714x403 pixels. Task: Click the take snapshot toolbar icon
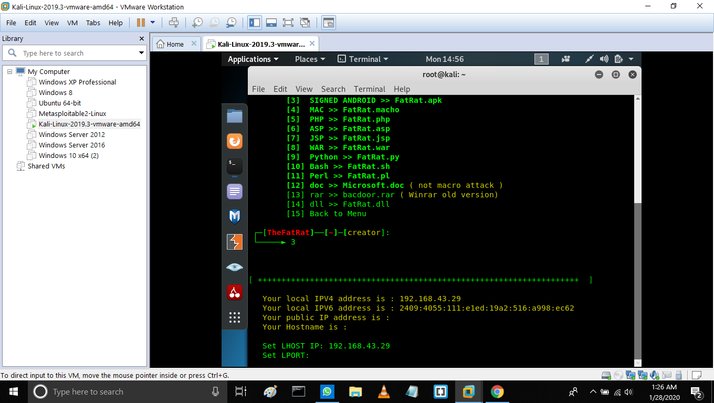tap(197, 23)
